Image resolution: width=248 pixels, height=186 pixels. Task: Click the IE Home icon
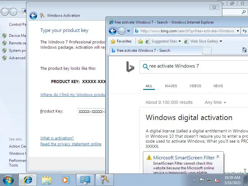click(245, 50)
